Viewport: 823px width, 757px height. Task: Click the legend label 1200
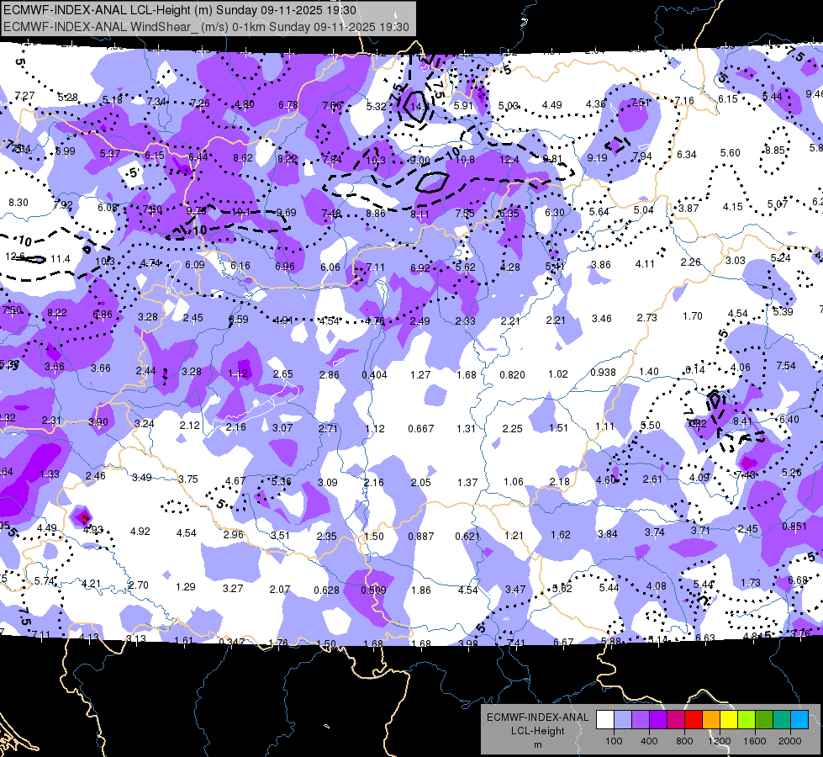pos(719,741)
